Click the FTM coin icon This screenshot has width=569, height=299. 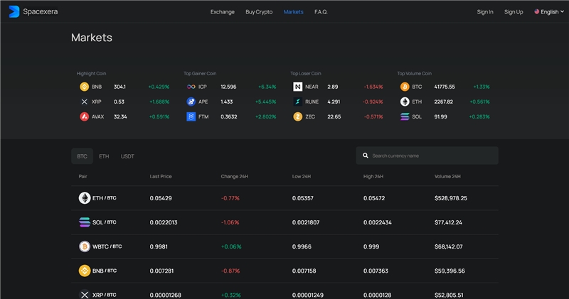pos(191,116)
